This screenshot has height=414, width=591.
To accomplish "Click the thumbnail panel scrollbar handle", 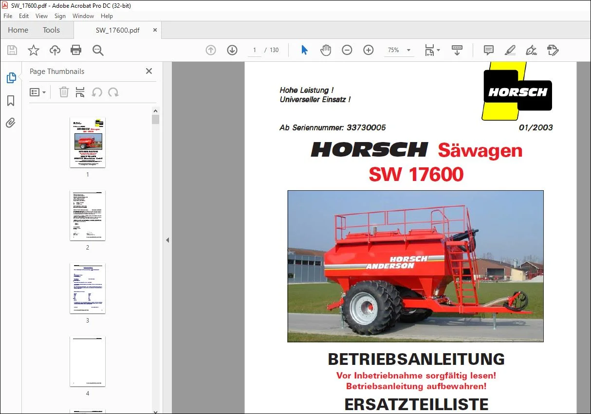I will 155,120.
